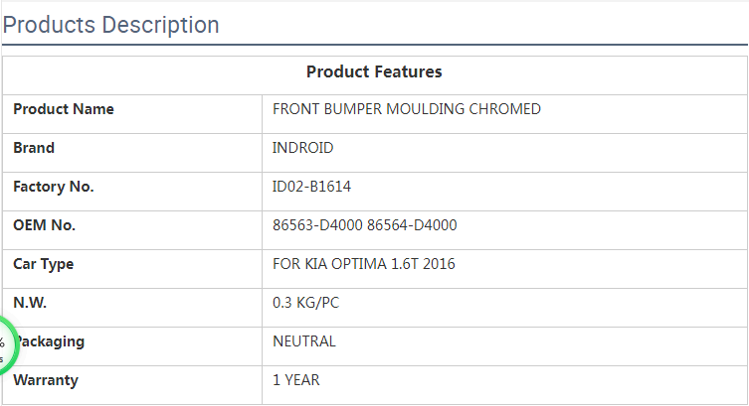Click the green circular badge icon

tap(7, 346)
